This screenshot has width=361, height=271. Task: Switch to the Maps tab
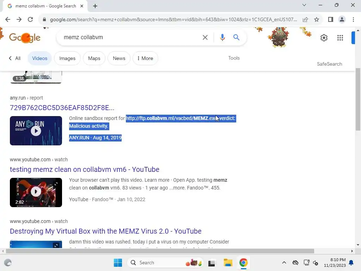click(x=94, y=58)
